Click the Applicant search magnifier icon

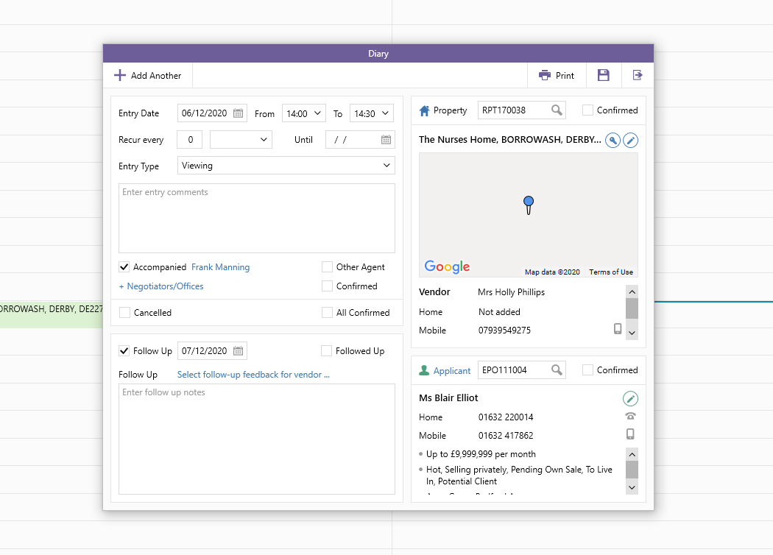pos(557,370)
